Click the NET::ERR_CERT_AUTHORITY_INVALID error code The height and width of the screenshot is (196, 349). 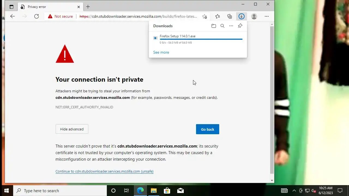[84, 107]
